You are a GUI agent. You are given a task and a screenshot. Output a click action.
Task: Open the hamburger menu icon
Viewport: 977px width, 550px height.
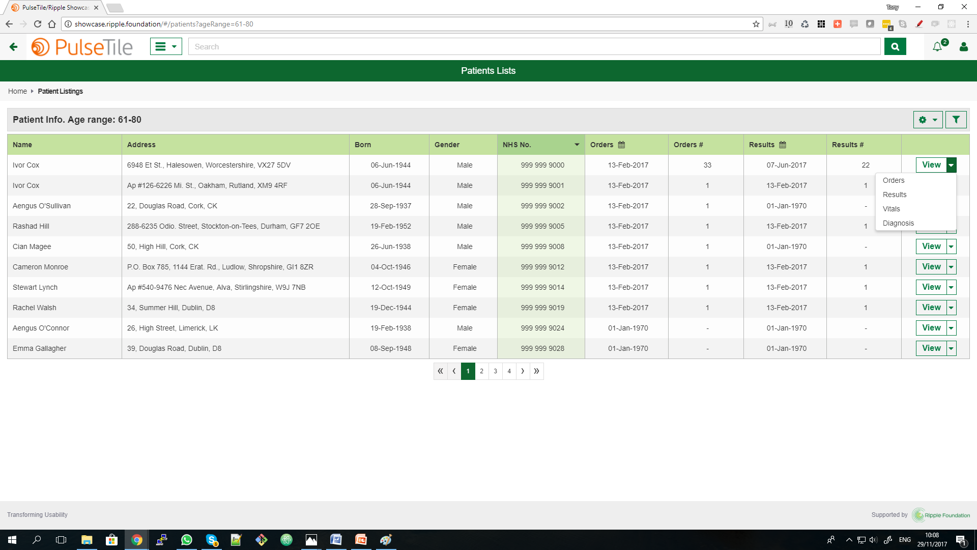coord(165,46)
